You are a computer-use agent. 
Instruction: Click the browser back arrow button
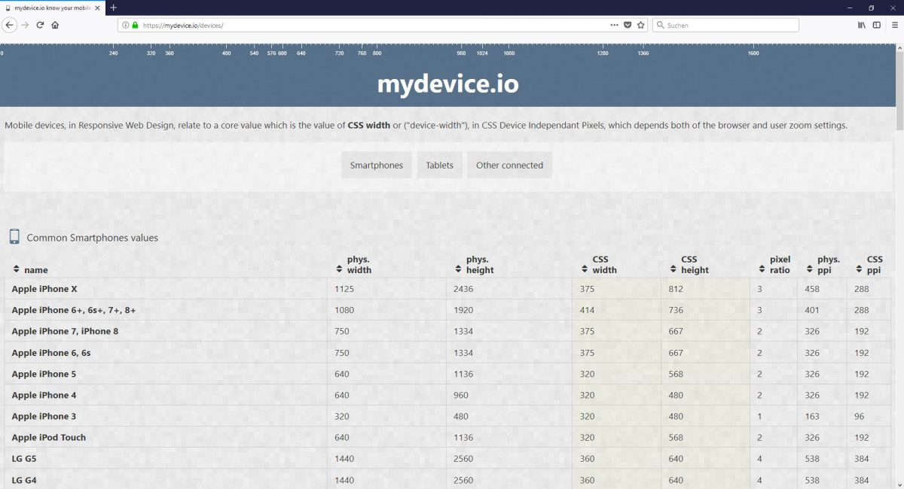[x=10, y=25]
